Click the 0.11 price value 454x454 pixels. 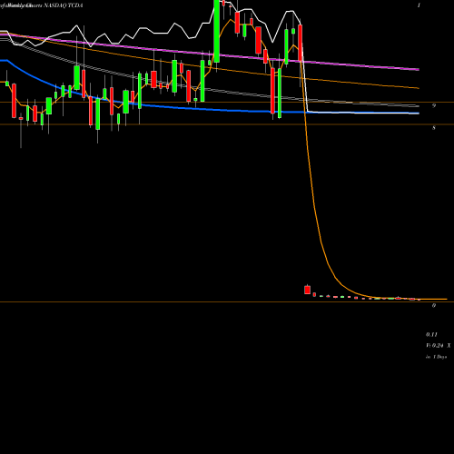(x=431, y=334)
